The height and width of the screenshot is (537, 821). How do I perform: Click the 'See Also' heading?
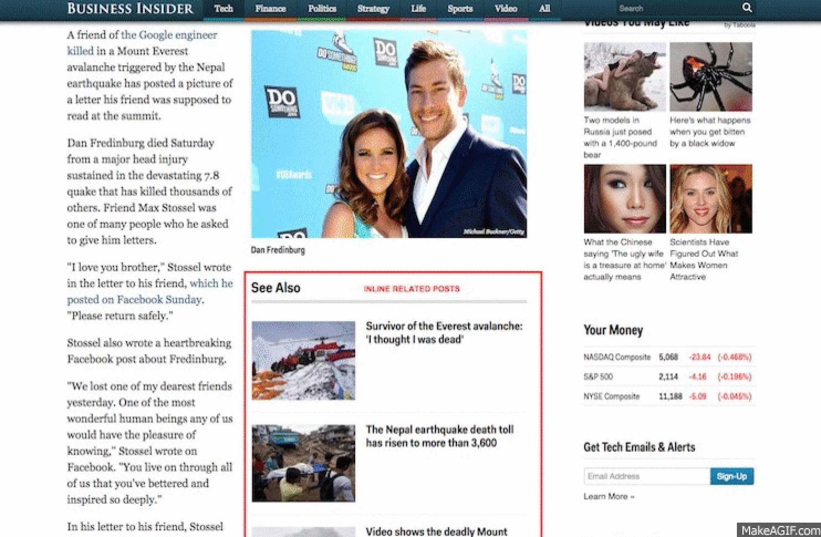point(276,288)
